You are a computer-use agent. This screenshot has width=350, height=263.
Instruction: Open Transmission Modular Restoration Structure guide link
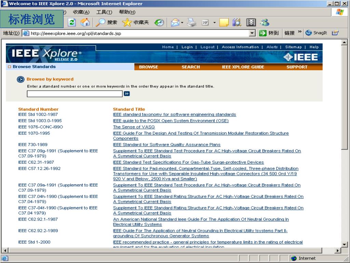pos(201,136)
